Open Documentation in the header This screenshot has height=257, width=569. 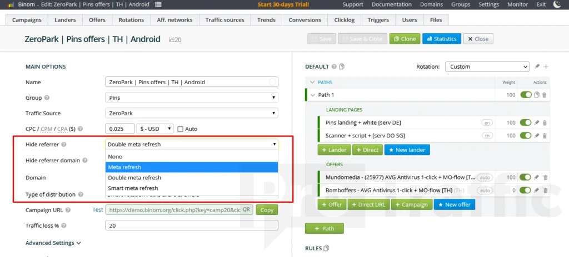pyautogui.click(x=392, y=4)
